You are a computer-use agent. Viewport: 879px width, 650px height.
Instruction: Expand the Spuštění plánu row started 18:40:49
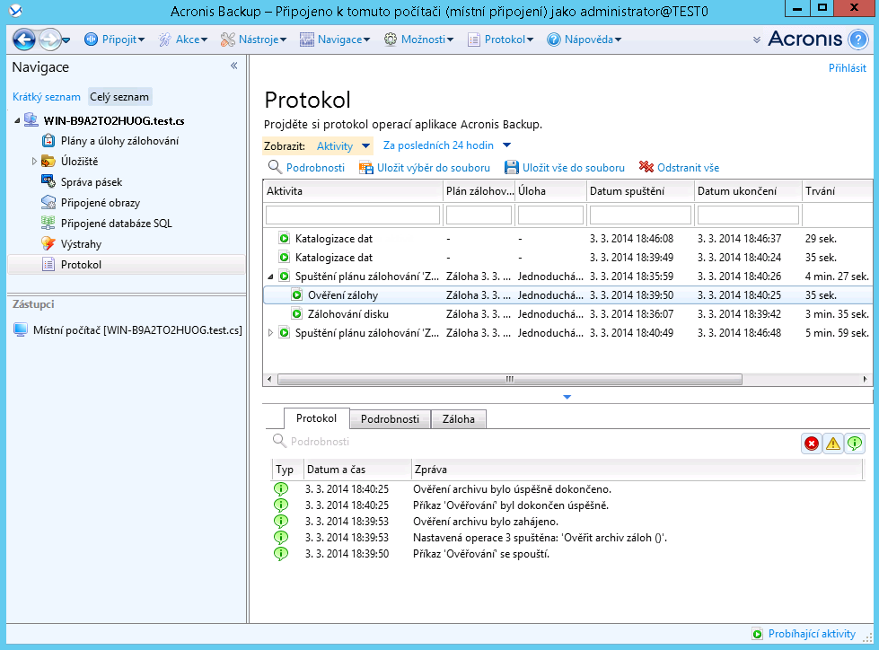coord(271,333)
